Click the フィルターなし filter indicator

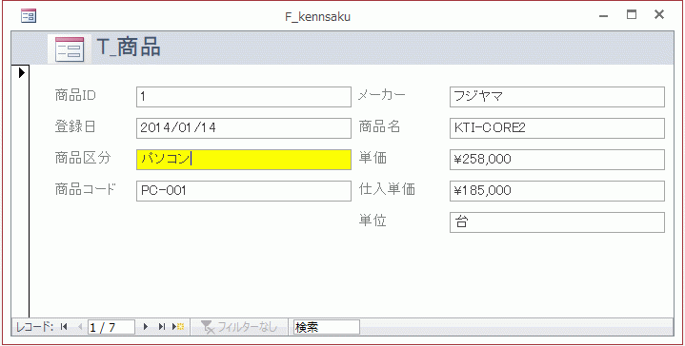pos(239,327)
